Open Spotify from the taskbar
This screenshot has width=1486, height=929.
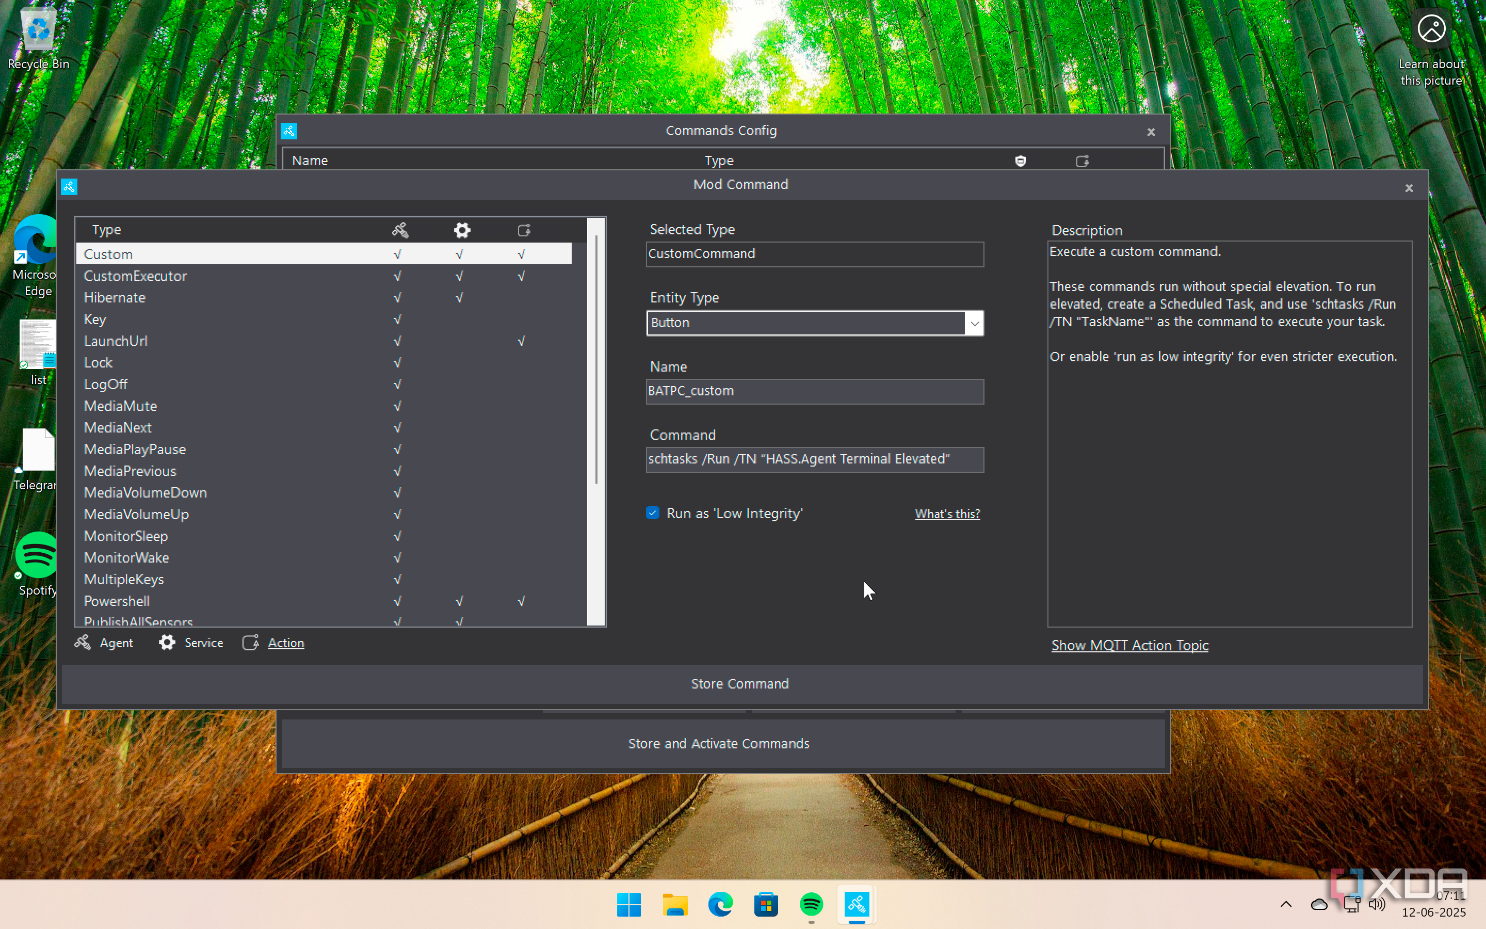coord(811,904)
